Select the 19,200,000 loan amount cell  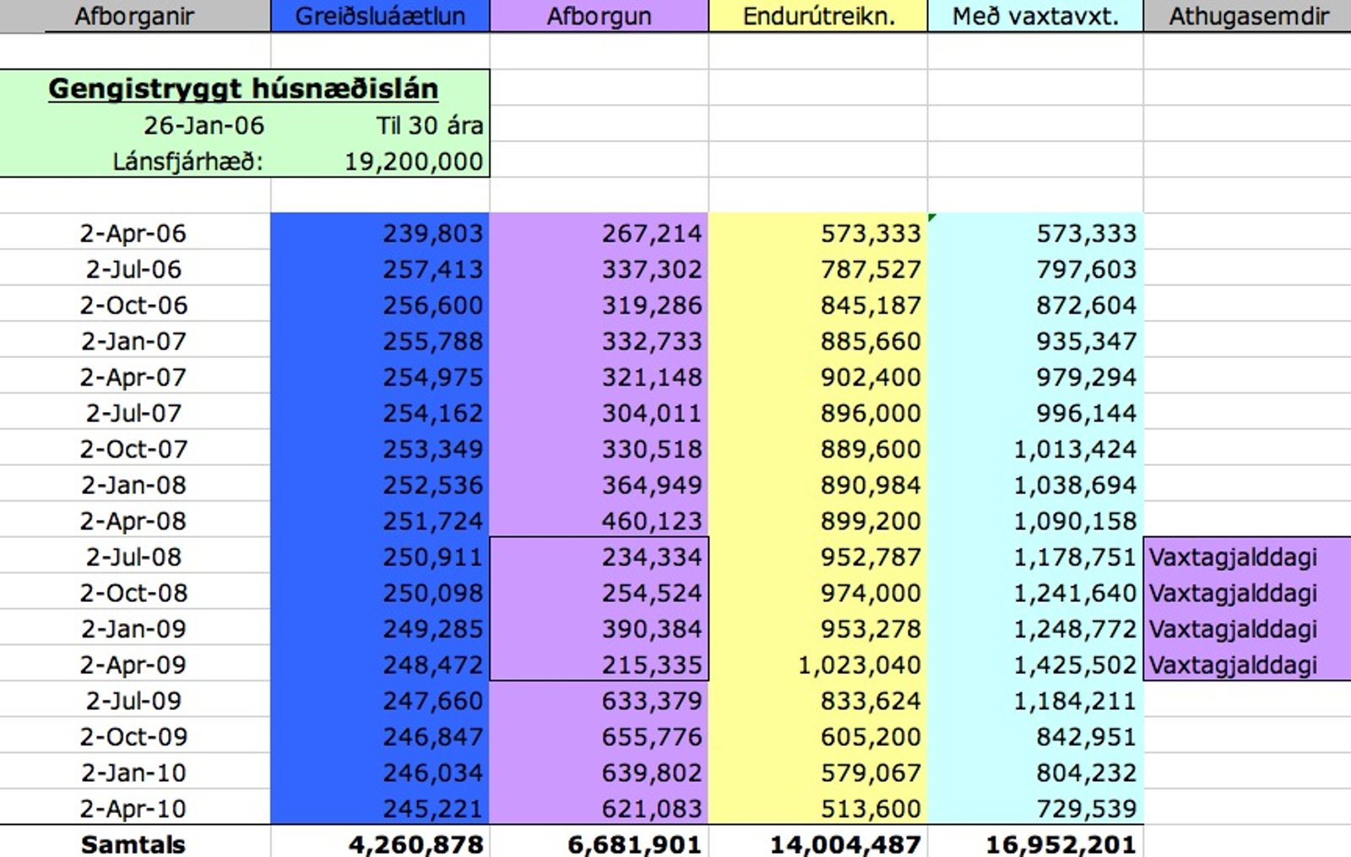coord(380,160)
